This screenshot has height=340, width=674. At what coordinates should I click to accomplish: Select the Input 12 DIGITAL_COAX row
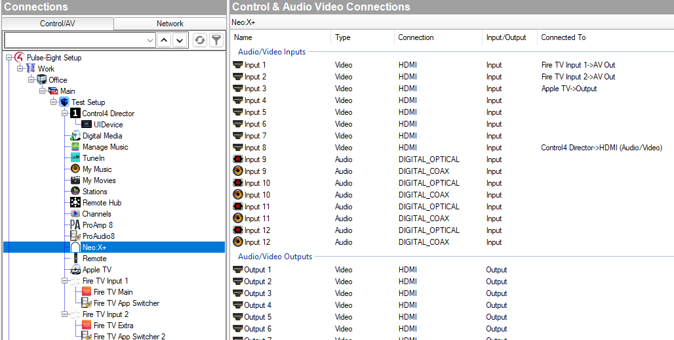point(452,242)
